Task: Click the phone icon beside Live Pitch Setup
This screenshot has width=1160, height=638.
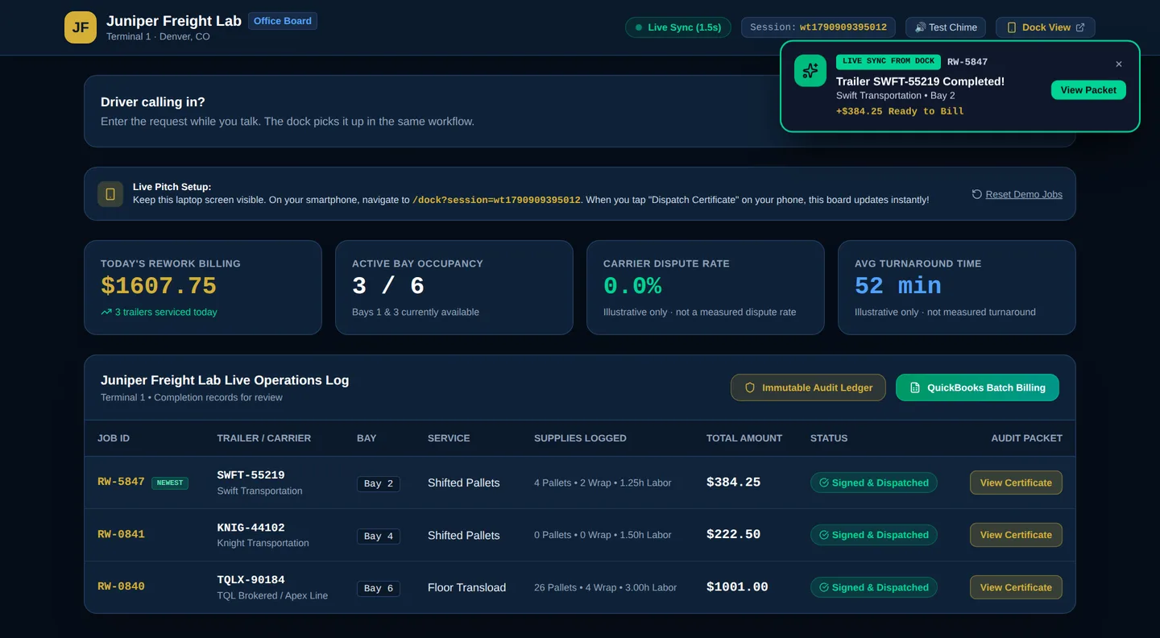Action: coord(110,194)
